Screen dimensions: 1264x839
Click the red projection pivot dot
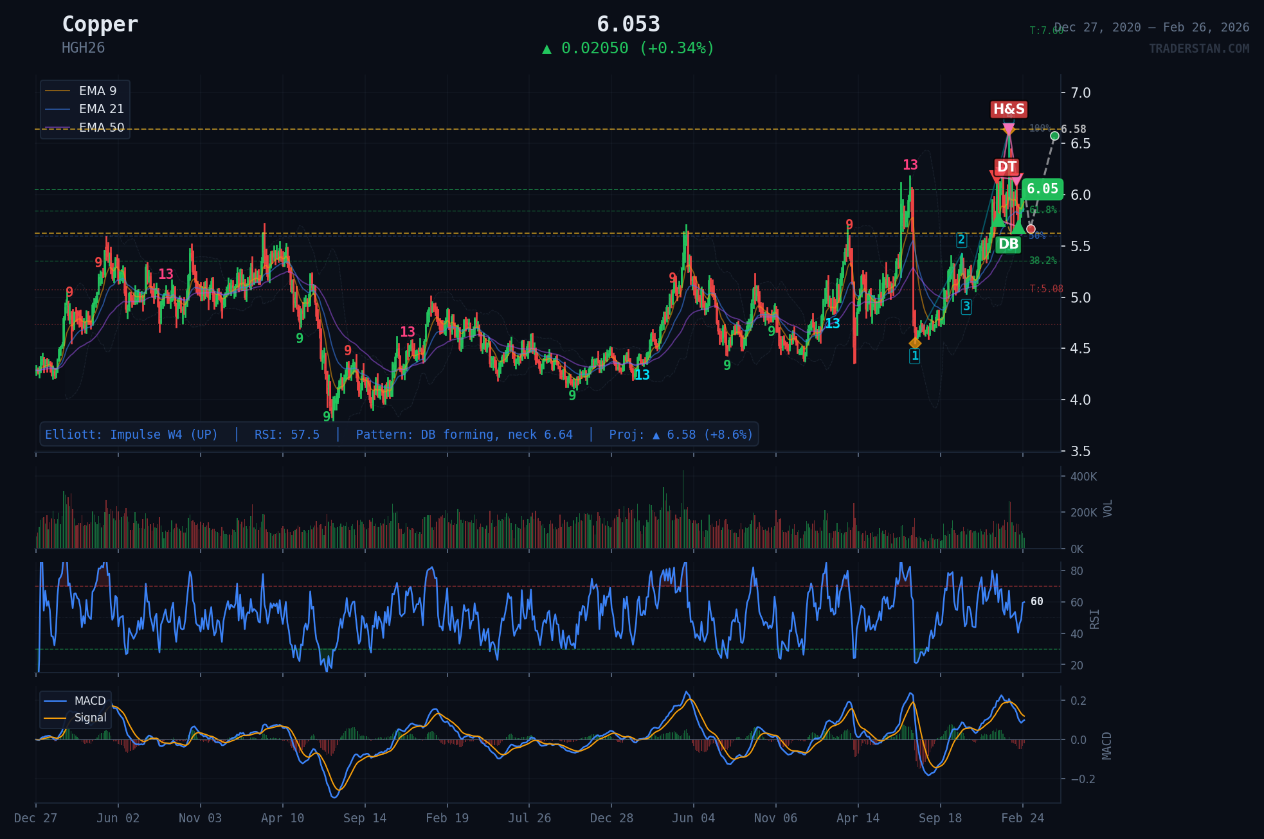click(1031, 229)
